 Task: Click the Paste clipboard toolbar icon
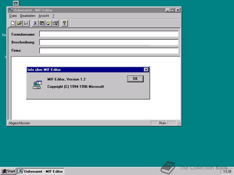(x=42, y=23)
